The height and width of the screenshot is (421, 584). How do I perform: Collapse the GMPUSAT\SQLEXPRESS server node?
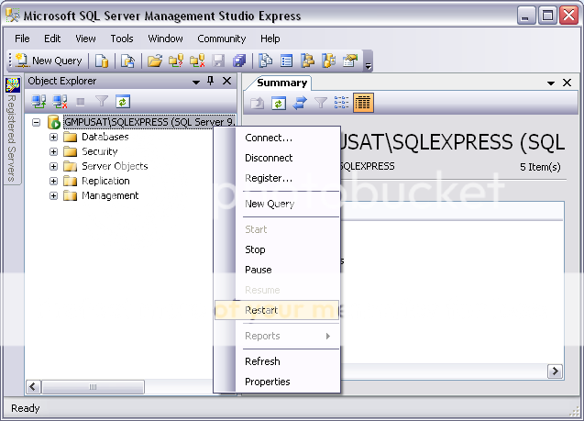click(36, 122)
